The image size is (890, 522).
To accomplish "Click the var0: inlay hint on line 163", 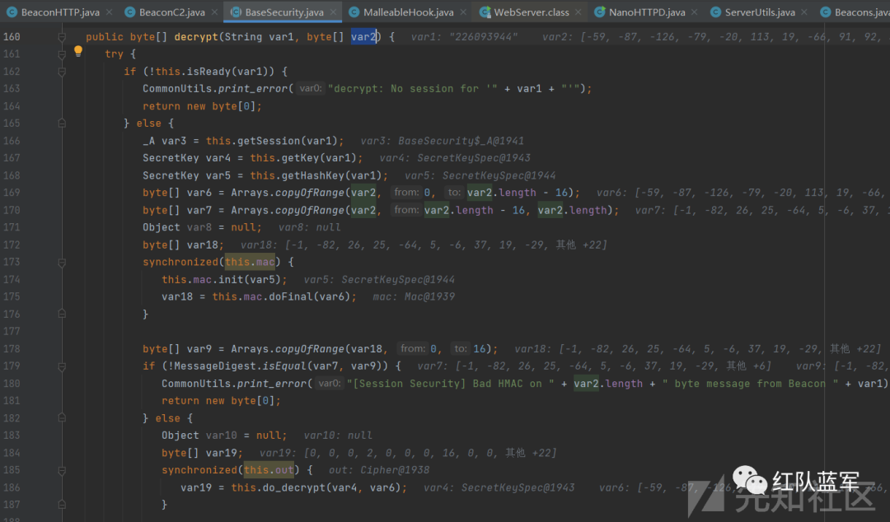I will [x=311, y=89].
